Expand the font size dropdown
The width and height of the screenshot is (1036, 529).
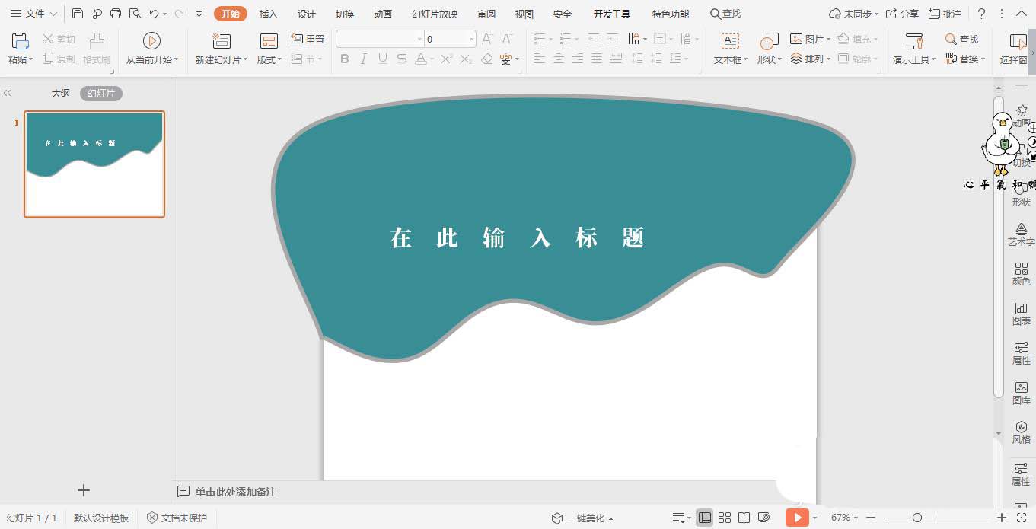[x=472, y=39]
